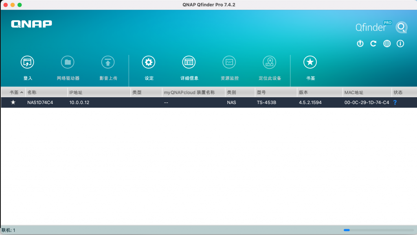Click the search progress bar in status bar
The width and height of the screenshot is (417, 235).
pyautogui.click(x=379, y=230)
